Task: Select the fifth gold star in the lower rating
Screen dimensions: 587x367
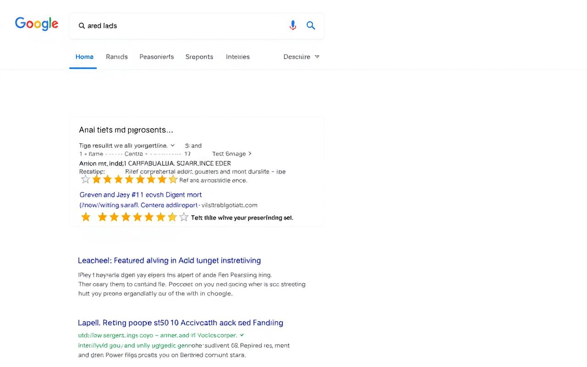Action: (137, 217)
